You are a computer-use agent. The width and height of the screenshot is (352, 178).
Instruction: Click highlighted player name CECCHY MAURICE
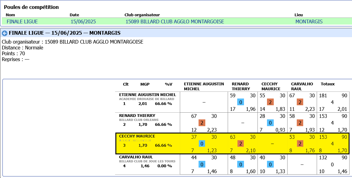pos(137,136)
